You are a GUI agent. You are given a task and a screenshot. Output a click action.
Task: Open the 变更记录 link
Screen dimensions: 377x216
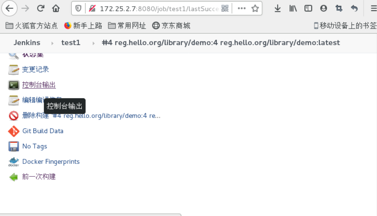point(36,69)
